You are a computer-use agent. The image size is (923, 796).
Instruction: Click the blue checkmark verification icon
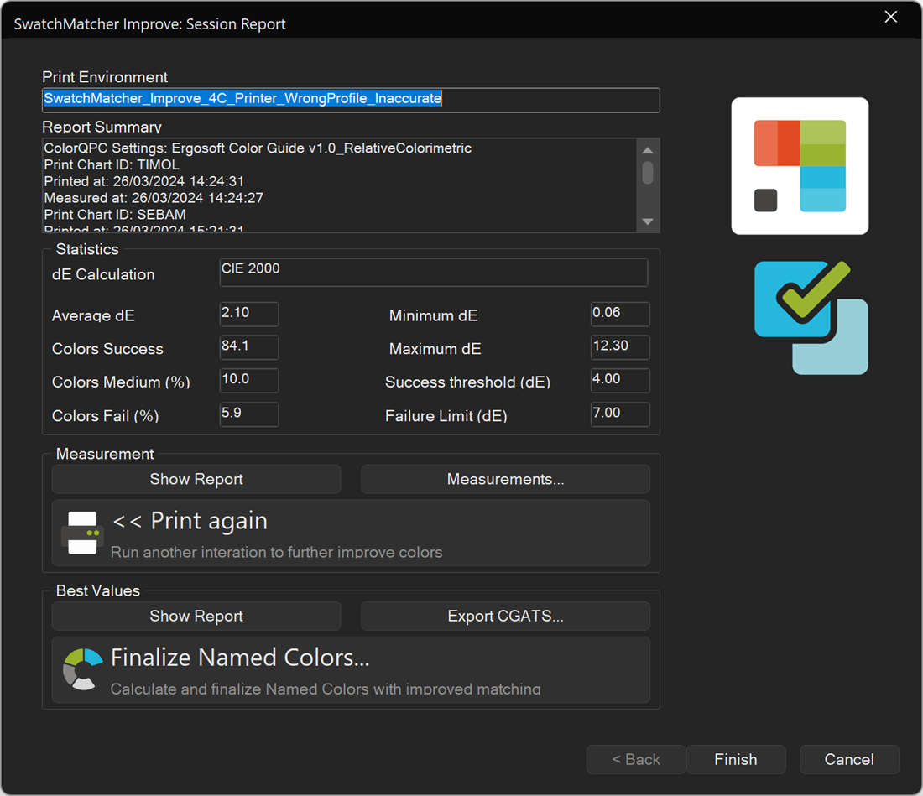[x=811, y=318]
